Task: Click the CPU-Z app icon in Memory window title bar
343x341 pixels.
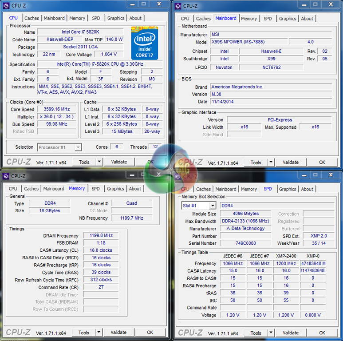Action: 6,176
